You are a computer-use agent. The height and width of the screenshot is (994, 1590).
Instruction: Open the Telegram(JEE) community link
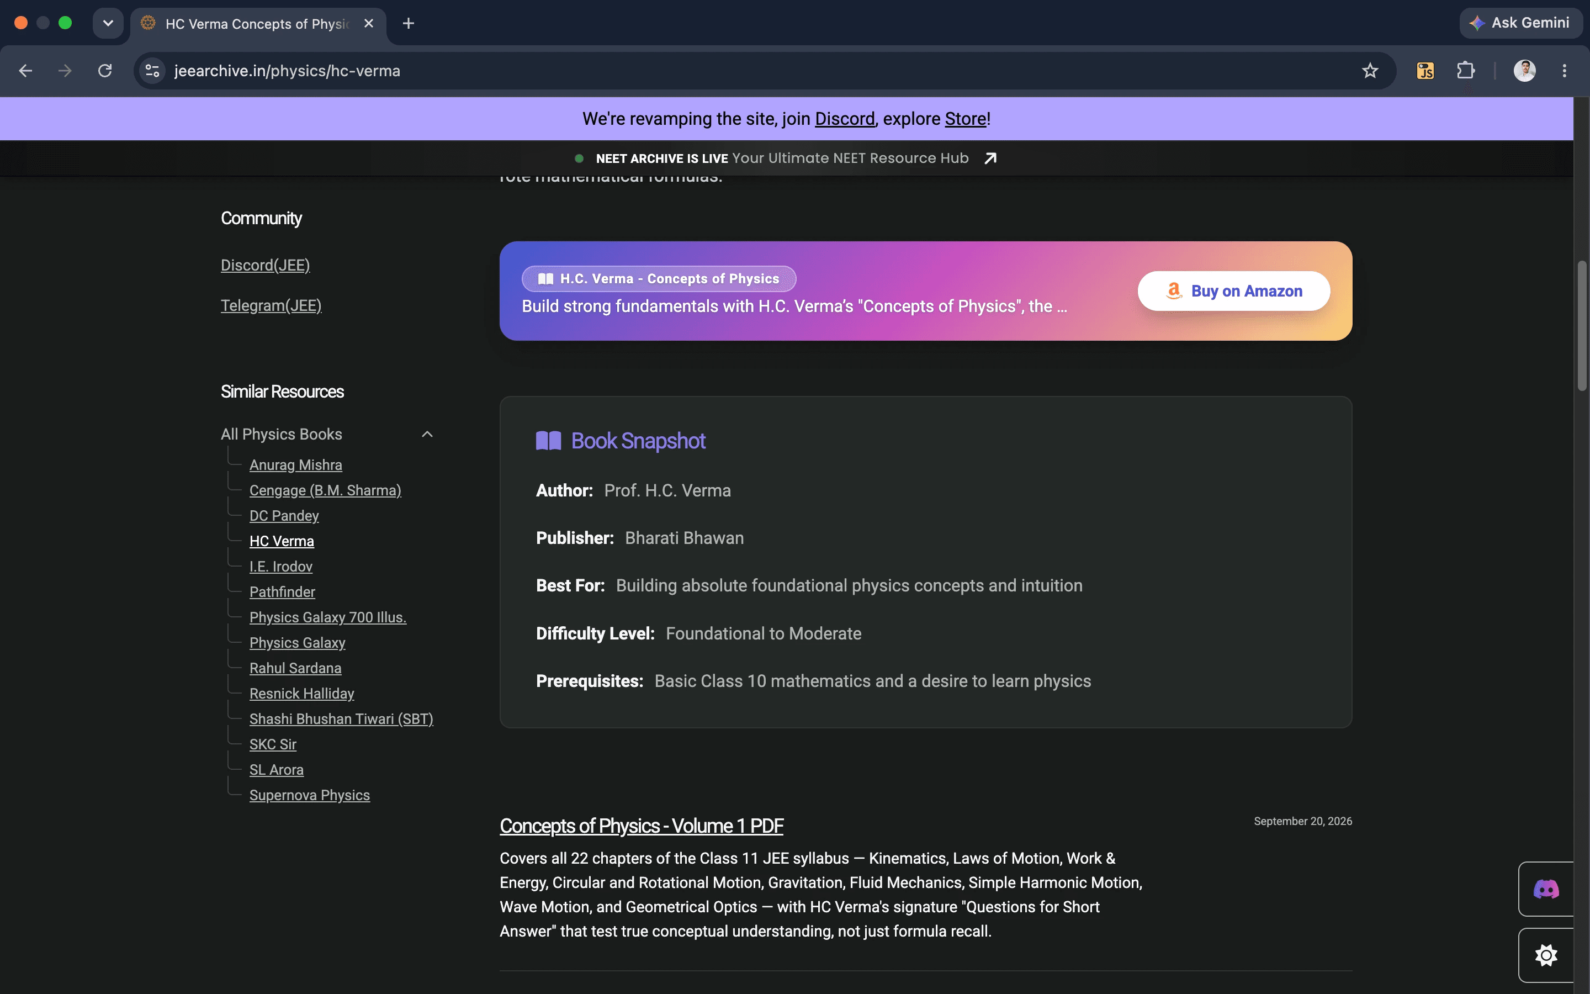pos(272,306)
